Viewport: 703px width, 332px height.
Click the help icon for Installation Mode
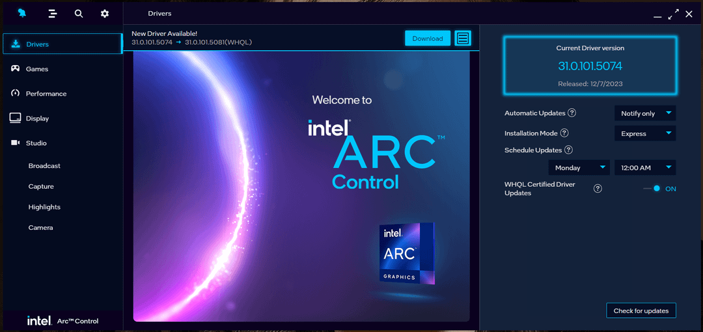coord(564,133)
